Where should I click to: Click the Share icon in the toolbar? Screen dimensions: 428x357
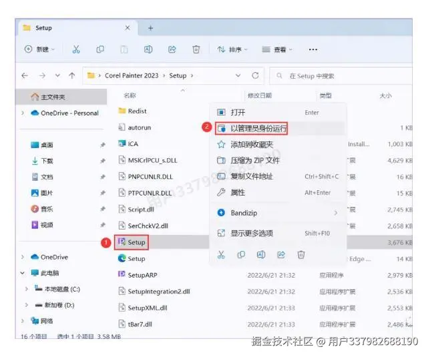pyautogui.click(x=172, y=49)
